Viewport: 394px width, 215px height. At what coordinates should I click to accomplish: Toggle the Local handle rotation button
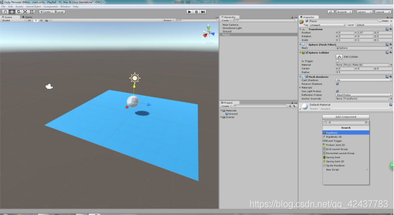pos(59,12)
